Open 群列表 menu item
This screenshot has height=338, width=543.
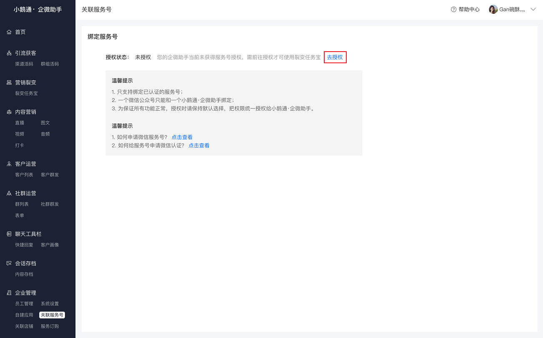click(x=22, y=204)
